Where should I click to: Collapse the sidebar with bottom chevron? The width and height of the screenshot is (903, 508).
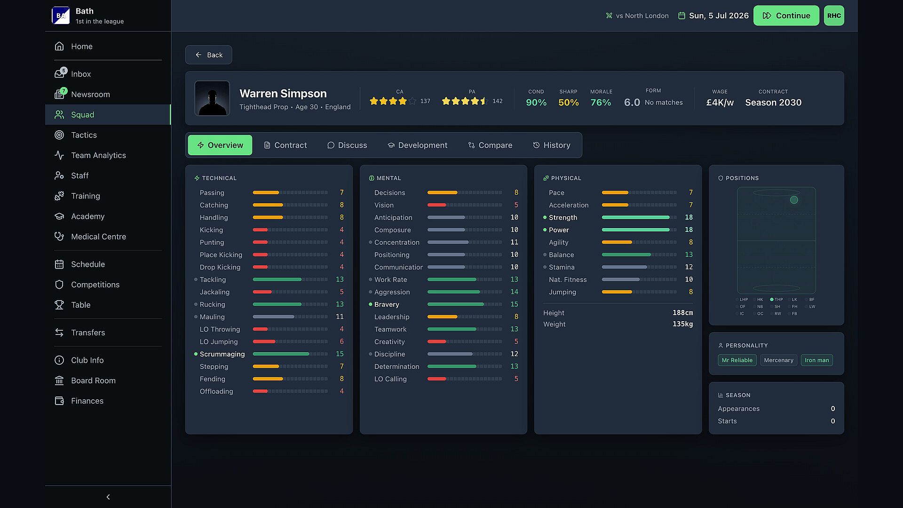(108, 497)
